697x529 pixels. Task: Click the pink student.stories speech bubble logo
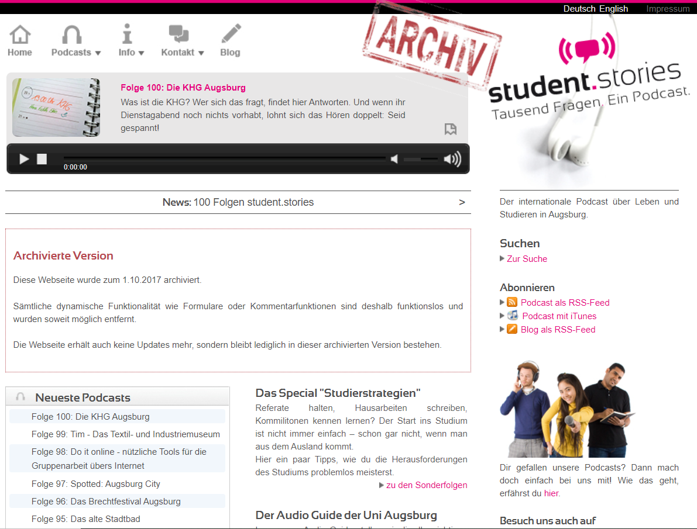point(587,49)
